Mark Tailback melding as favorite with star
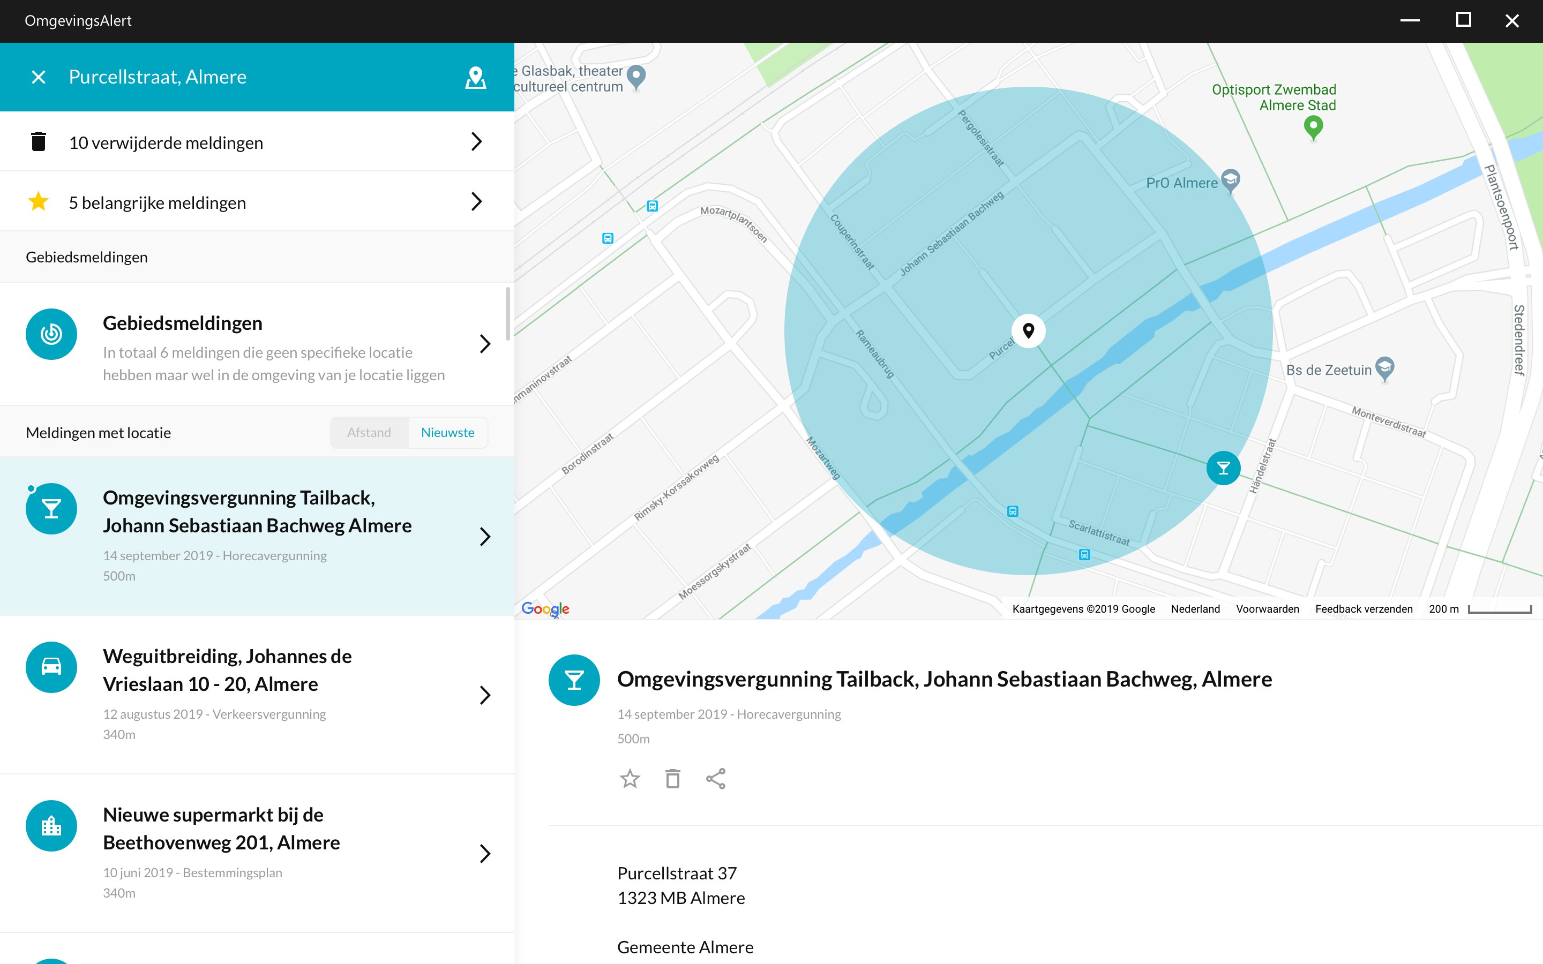 630,779
